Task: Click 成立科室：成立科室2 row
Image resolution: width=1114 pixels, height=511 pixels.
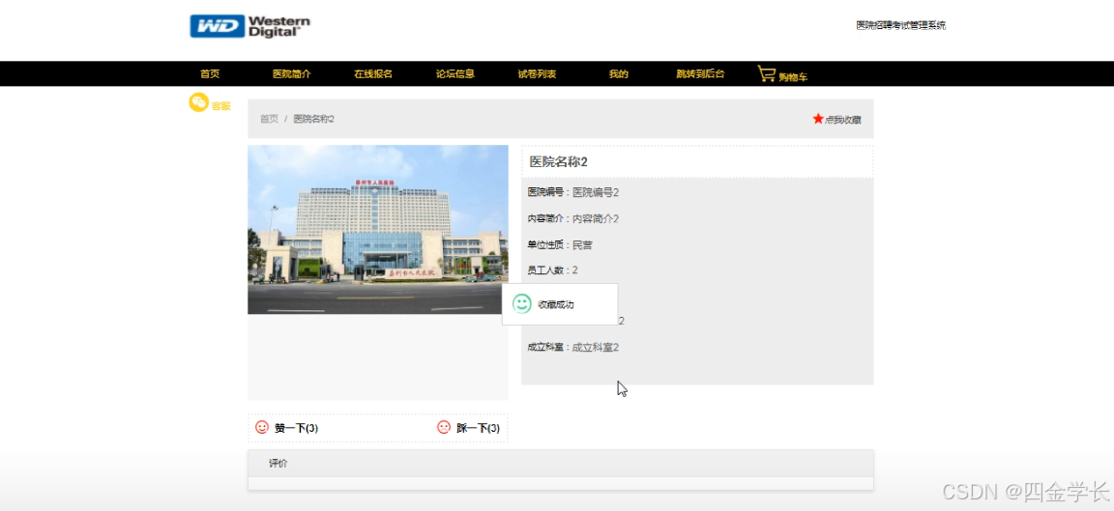Action: tap(572, 347)
